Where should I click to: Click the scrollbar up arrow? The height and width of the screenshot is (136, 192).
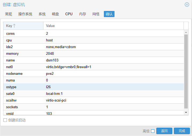click(186, 32)
